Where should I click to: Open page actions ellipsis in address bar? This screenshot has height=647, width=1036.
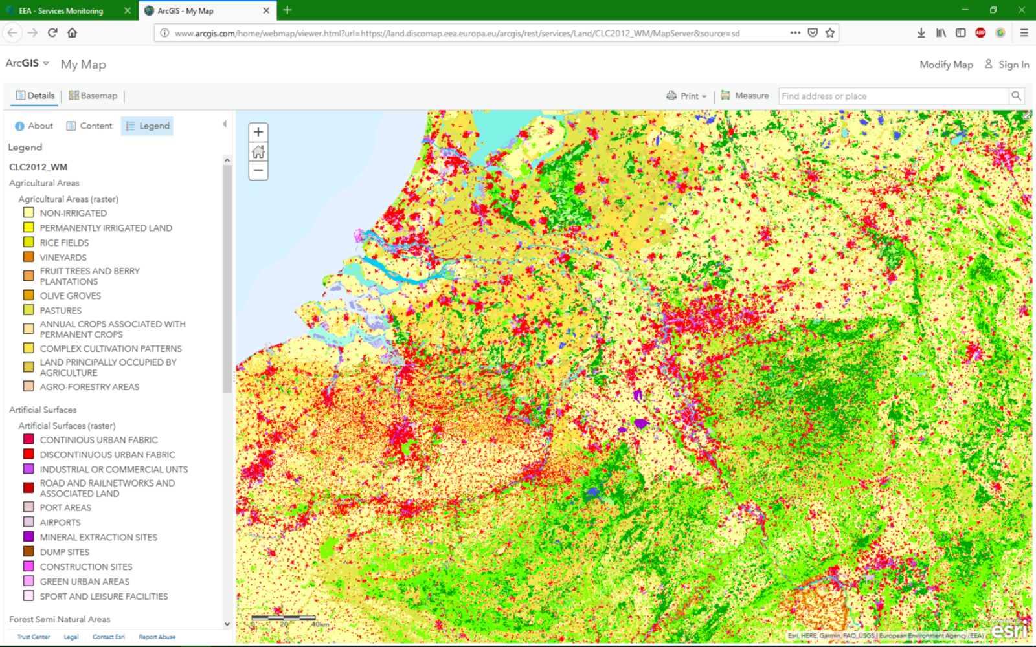coord(795,33)
